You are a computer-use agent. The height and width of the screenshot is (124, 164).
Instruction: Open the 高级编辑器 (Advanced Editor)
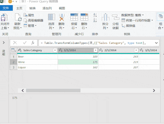click(x=34, y=20)
